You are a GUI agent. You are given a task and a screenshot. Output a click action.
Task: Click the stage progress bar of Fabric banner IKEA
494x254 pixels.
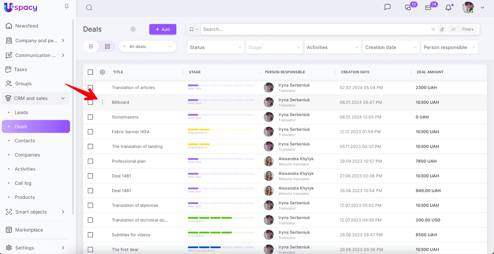[x=221, y=130]
